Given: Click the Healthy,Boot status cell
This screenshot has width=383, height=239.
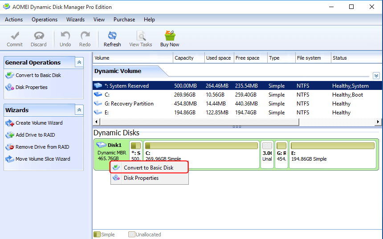Looking at the screenshot, I should coord(347,95).
